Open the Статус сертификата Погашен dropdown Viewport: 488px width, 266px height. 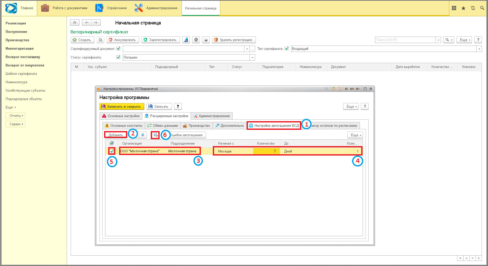pyautogui.click(x=252, y=57)
